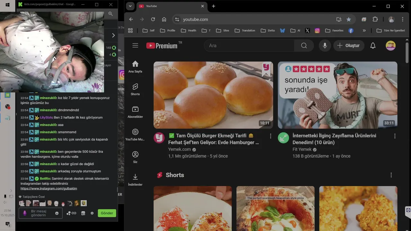
Task: Open Kick chat settings gear
Action: coord(92,213)
